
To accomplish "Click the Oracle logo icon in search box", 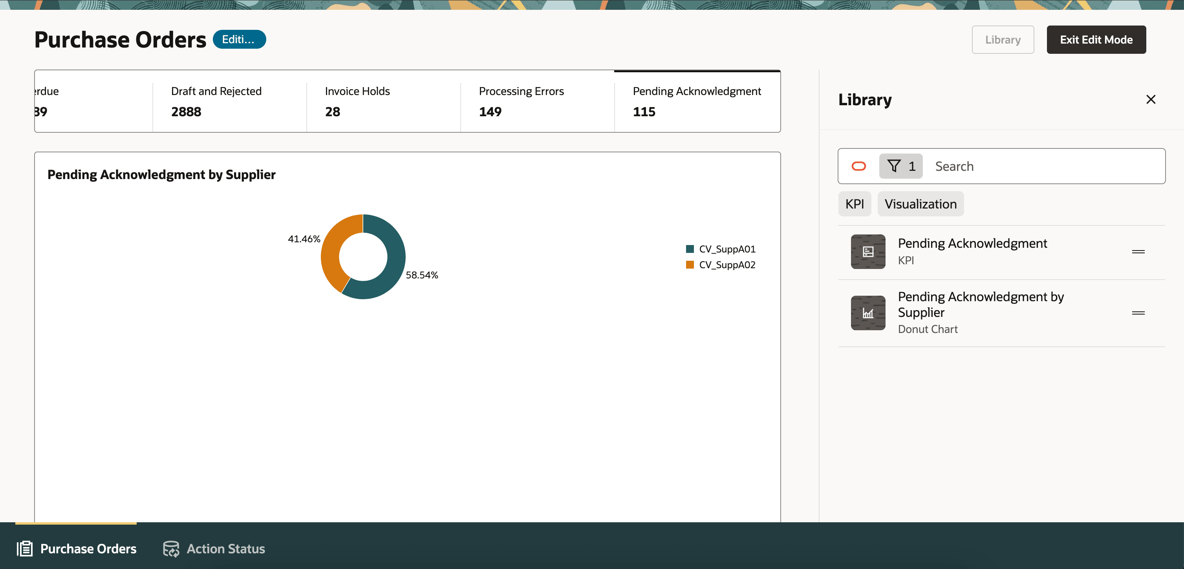I will (x=858, y=166).
